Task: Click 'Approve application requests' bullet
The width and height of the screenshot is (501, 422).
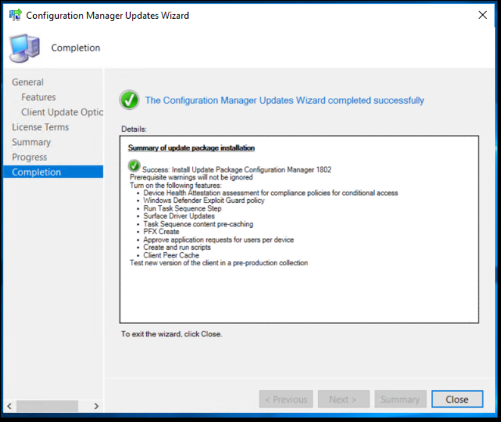Action: [x=219, y=240]
